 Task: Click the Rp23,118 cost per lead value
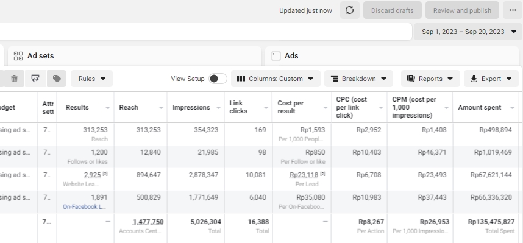(x=304, y=175)
